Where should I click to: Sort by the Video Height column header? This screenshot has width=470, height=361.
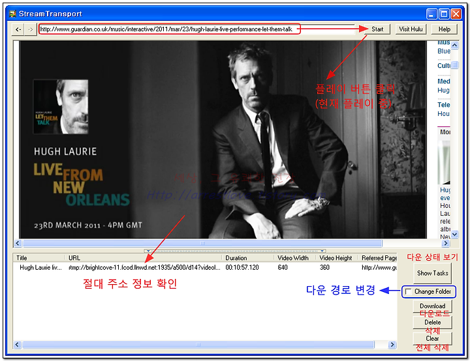[337, 258]
